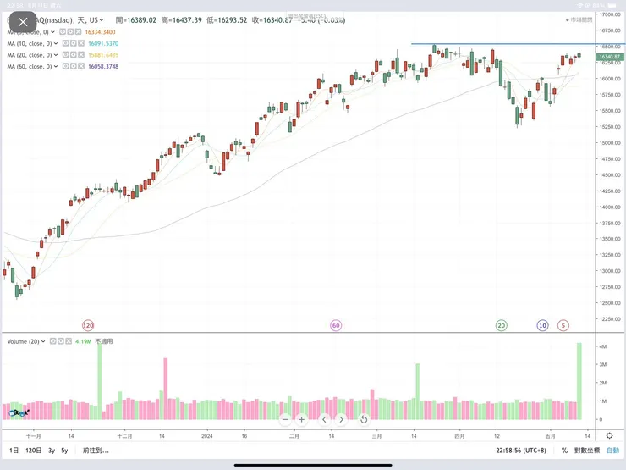
Task: Open chart settings gear at axis corner
Action: point(610,435)
